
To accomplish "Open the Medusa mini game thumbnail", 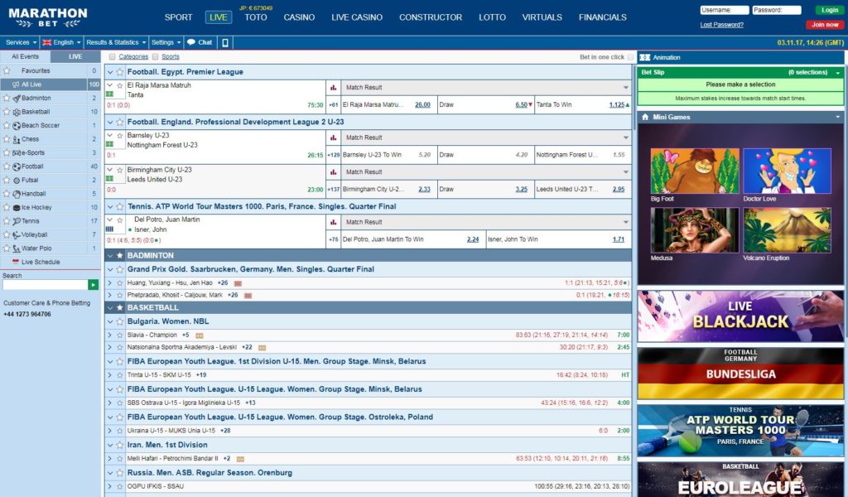I will click(x=695, y=230).
